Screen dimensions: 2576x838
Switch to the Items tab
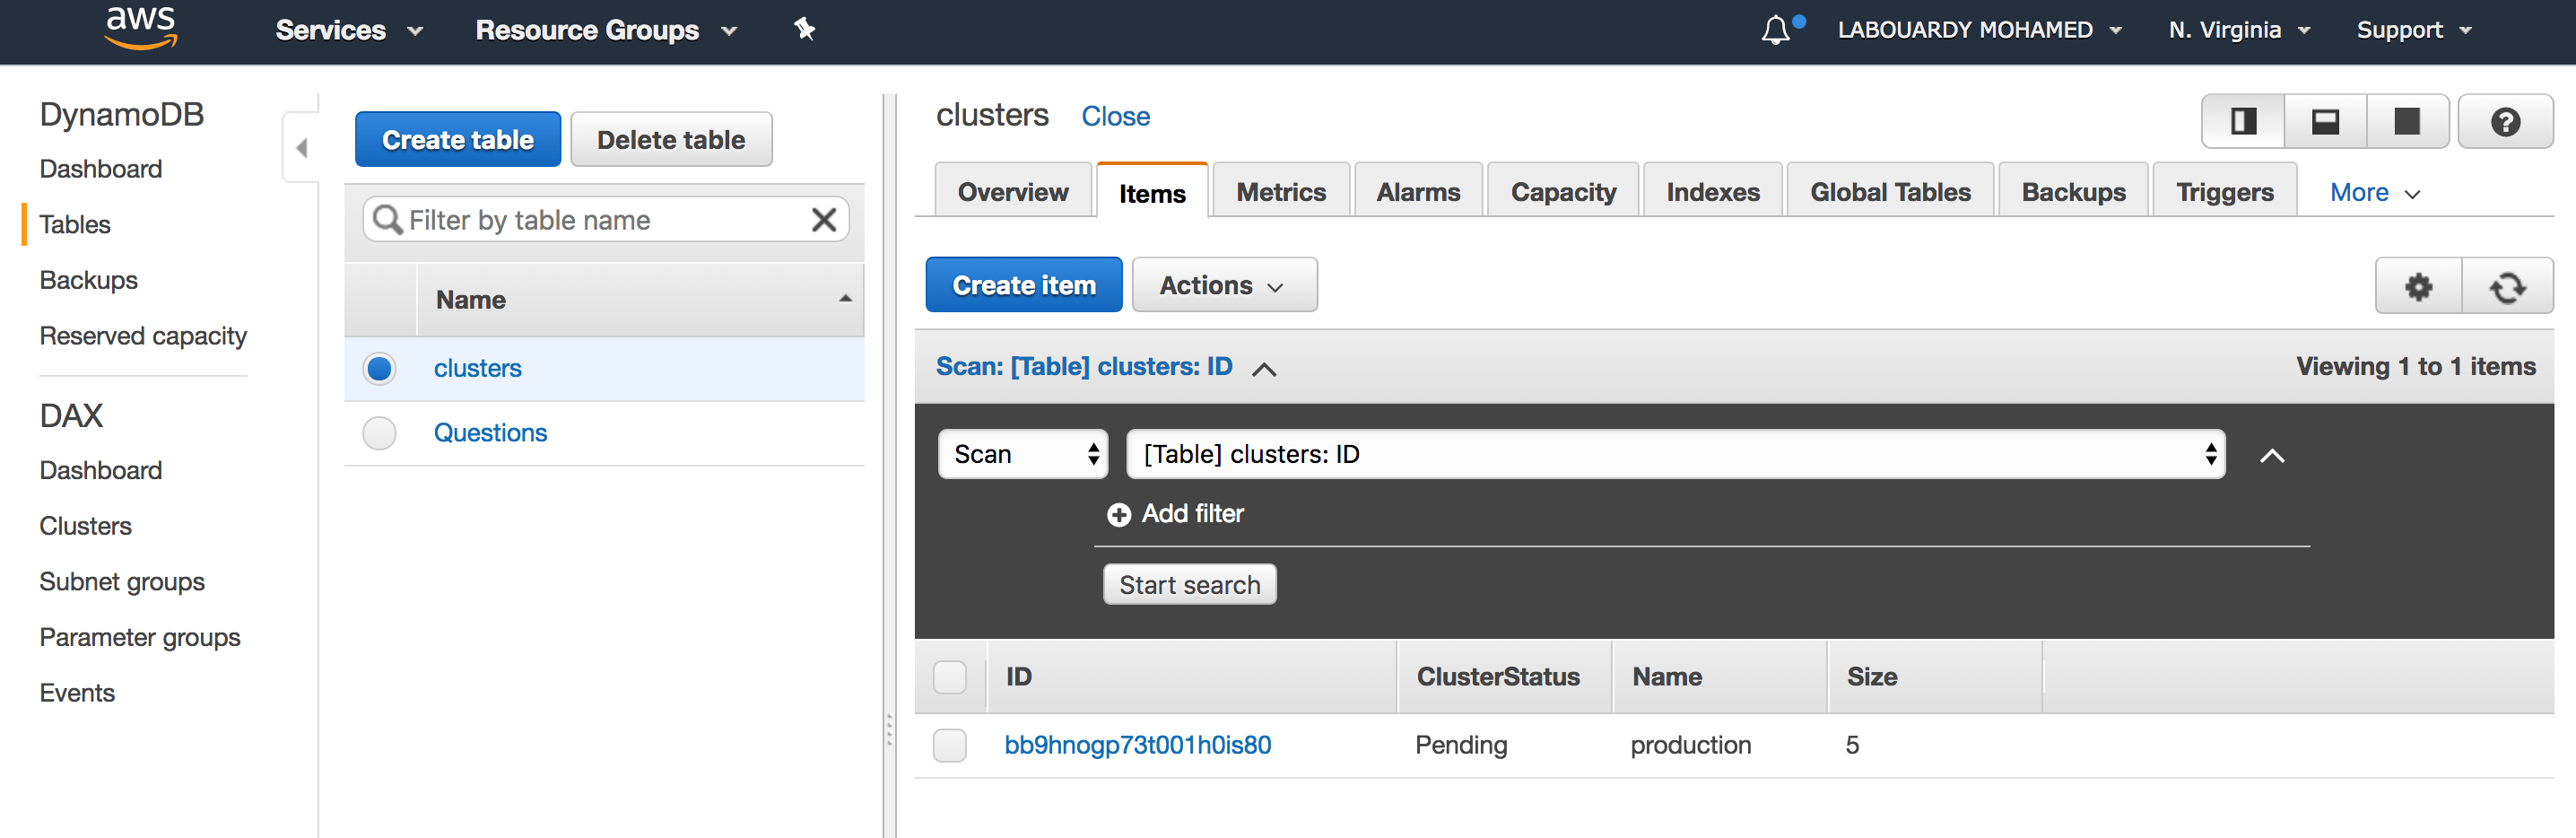click(1152, 192)
